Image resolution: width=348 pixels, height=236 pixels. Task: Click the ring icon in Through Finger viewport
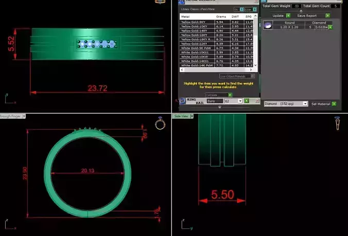tap(160, 123)
